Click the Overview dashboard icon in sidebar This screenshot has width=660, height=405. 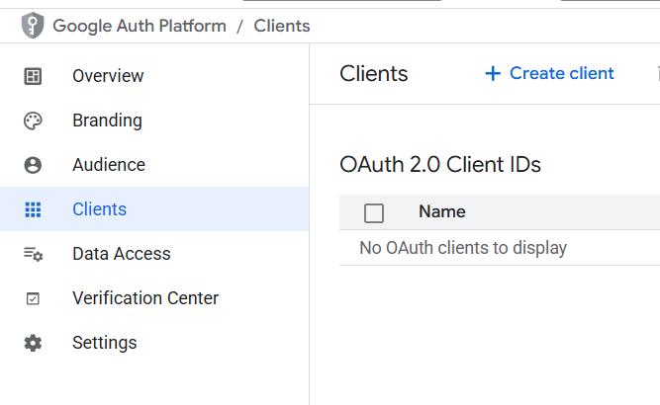[x=33, y=76]
